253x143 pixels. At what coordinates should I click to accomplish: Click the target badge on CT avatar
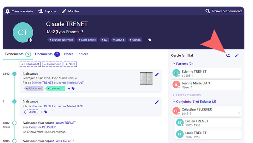pos(30,40)
